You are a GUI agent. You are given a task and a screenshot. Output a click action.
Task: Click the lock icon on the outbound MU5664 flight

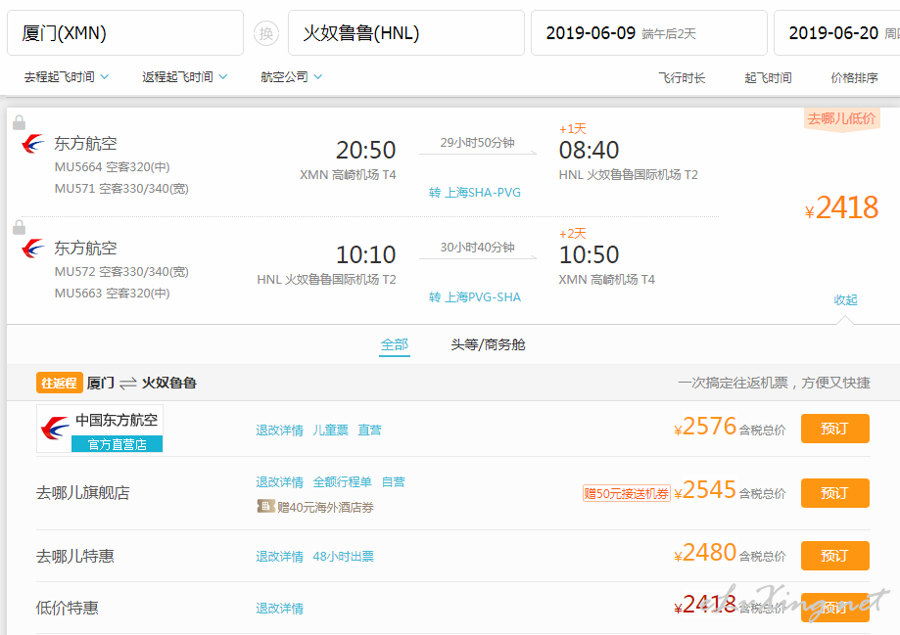[19, 122]
